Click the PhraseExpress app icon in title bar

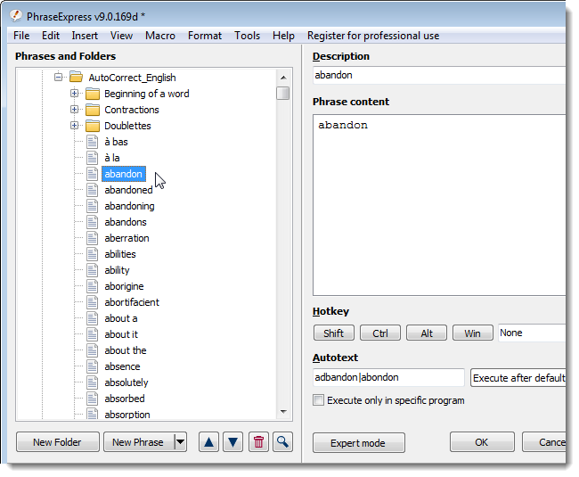(x=16, y=16)
